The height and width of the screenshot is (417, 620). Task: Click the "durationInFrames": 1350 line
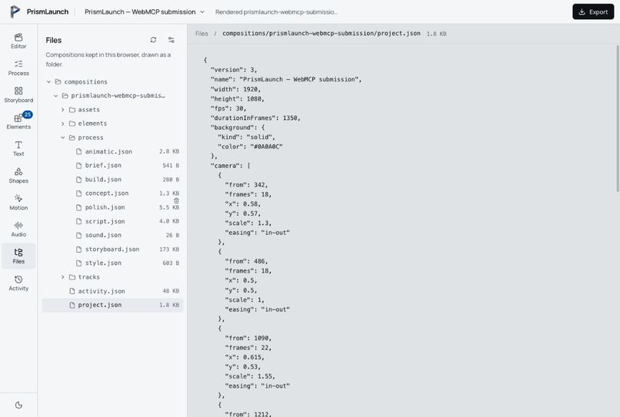pyautogui.click(x=255, y=118)
